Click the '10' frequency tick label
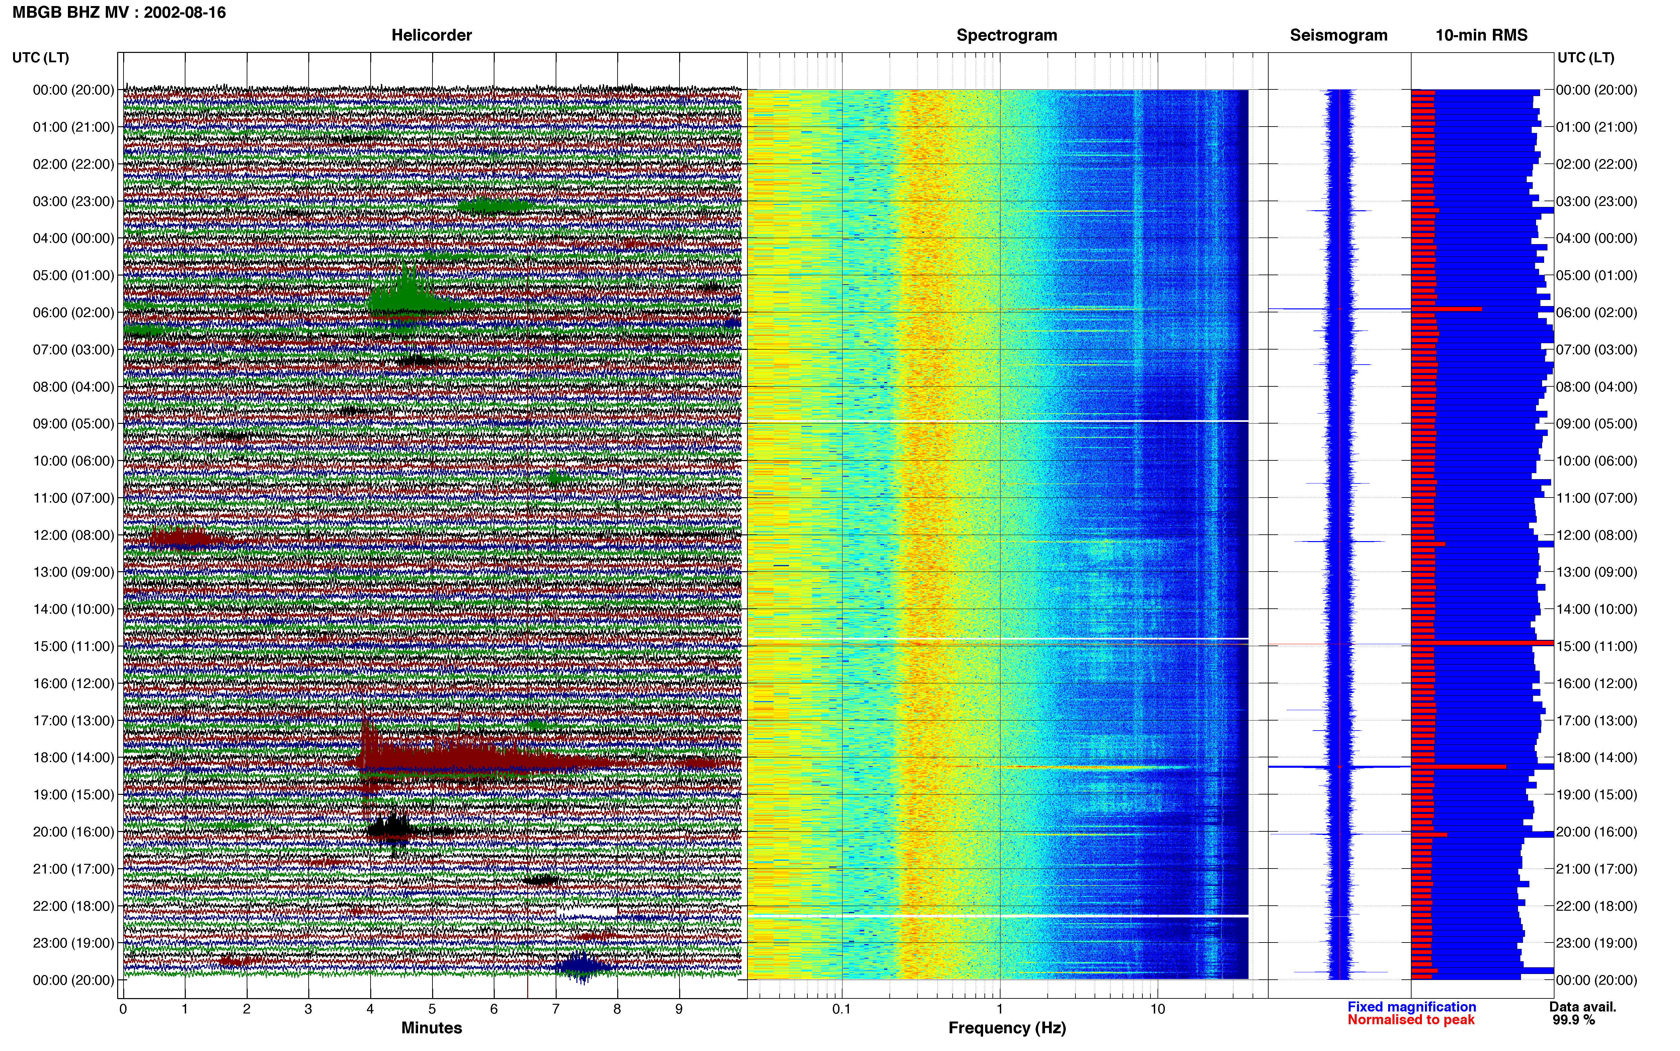 point(1157,1008)
